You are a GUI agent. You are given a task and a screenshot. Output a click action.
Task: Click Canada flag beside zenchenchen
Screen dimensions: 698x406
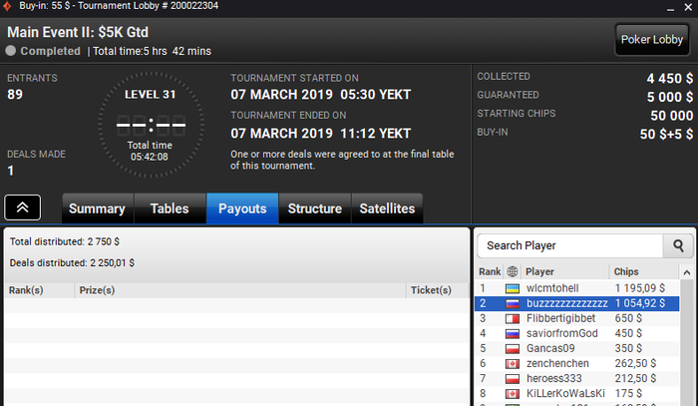(x=513, y=364)
